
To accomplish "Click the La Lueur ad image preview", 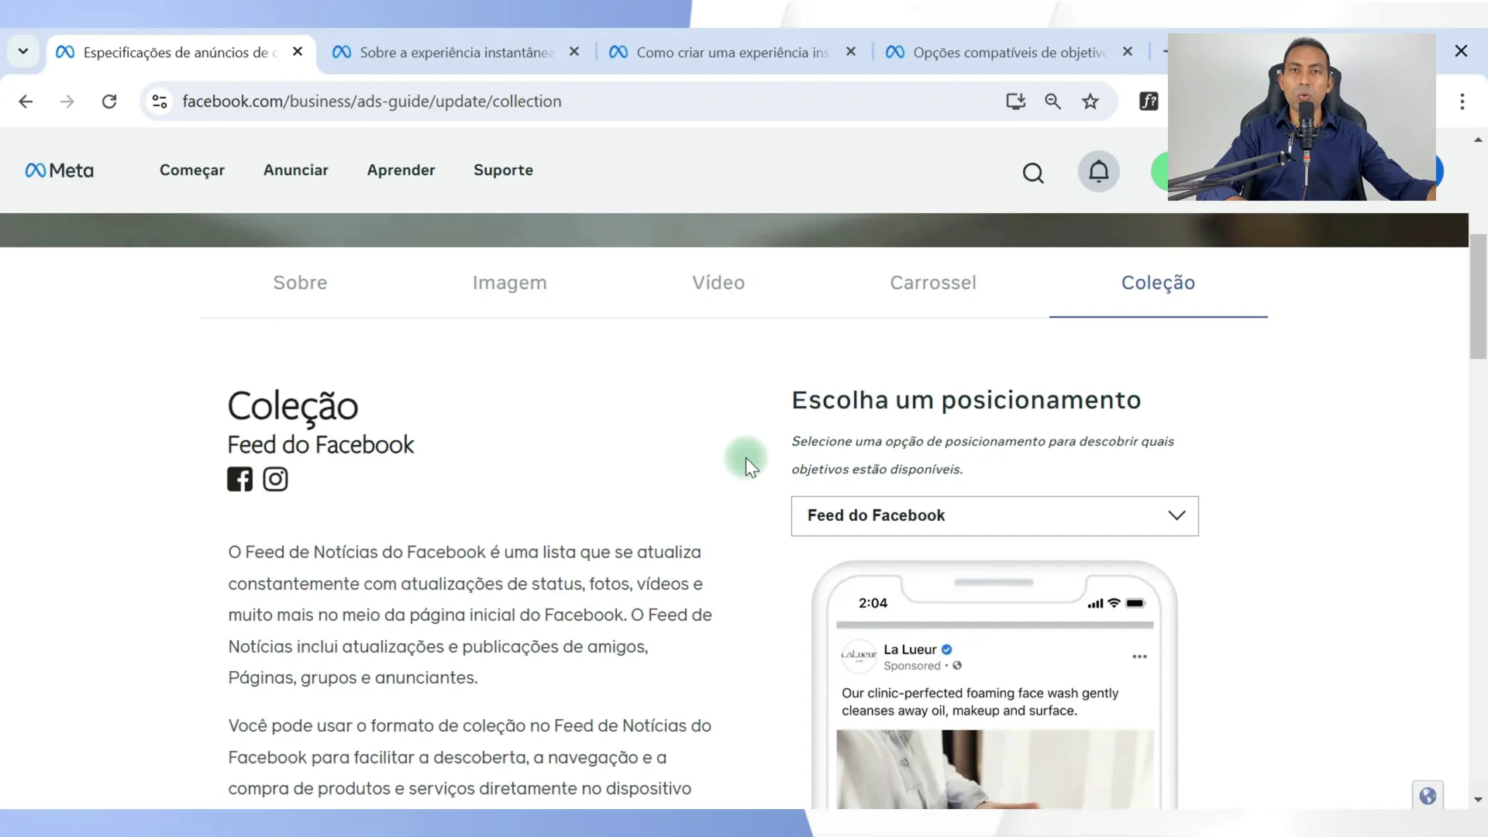I will (995, 769).
